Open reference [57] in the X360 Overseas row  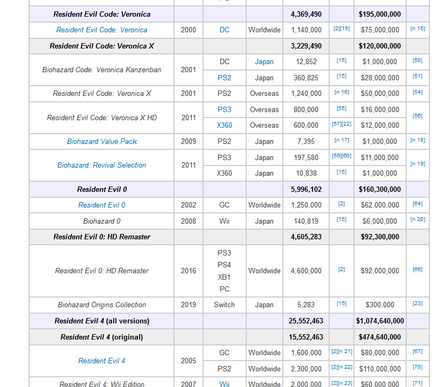point(337,124)
